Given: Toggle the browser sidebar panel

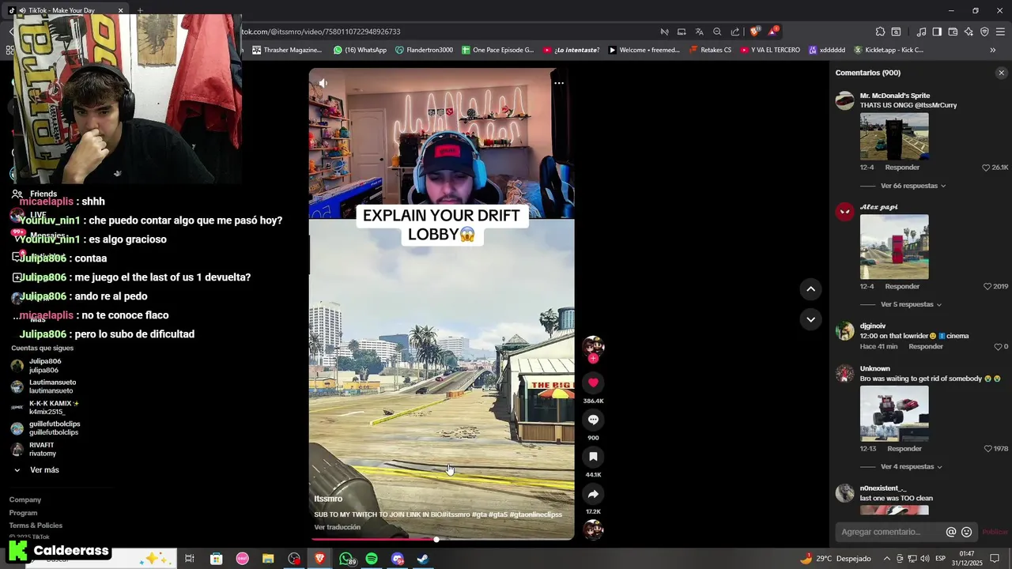Looking at the screenshot, I should (x=937, y=32).
